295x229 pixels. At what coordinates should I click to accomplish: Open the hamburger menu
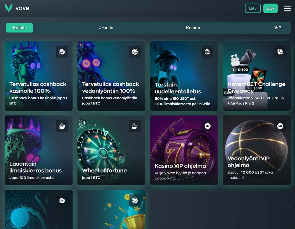click(287, 8)
